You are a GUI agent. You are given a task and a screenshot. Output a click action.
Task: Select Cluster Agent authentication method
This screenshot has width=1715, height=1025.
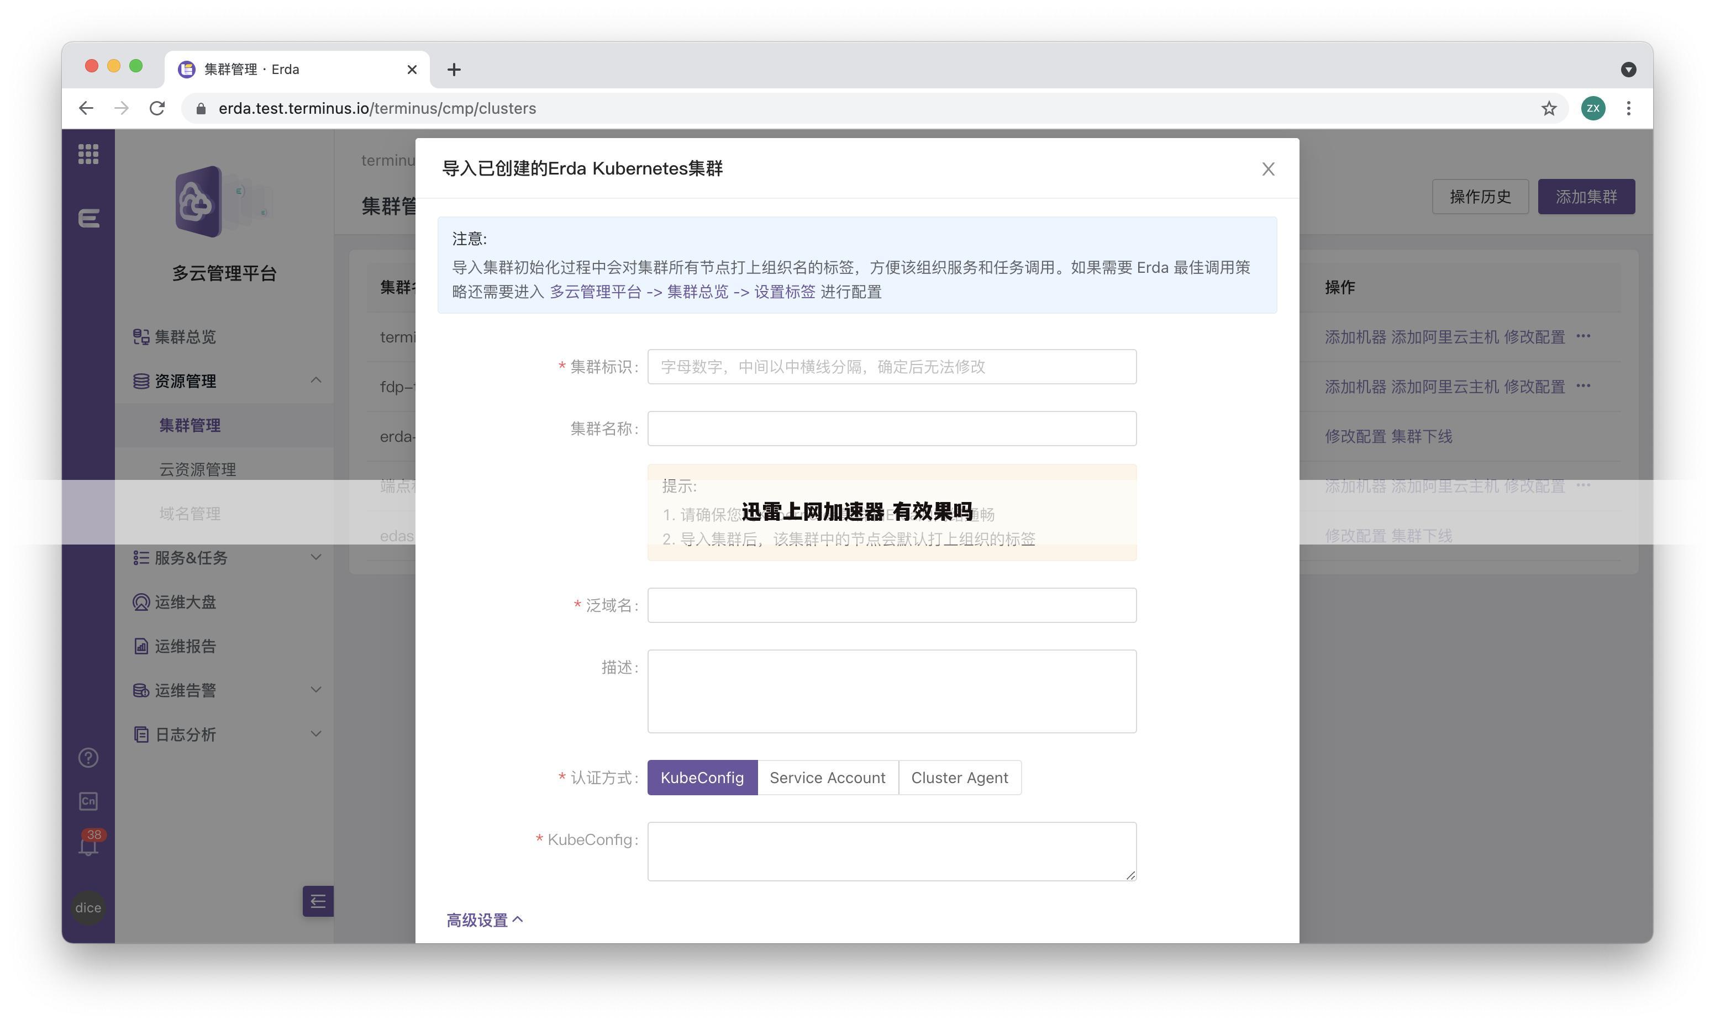click(959, 778)
